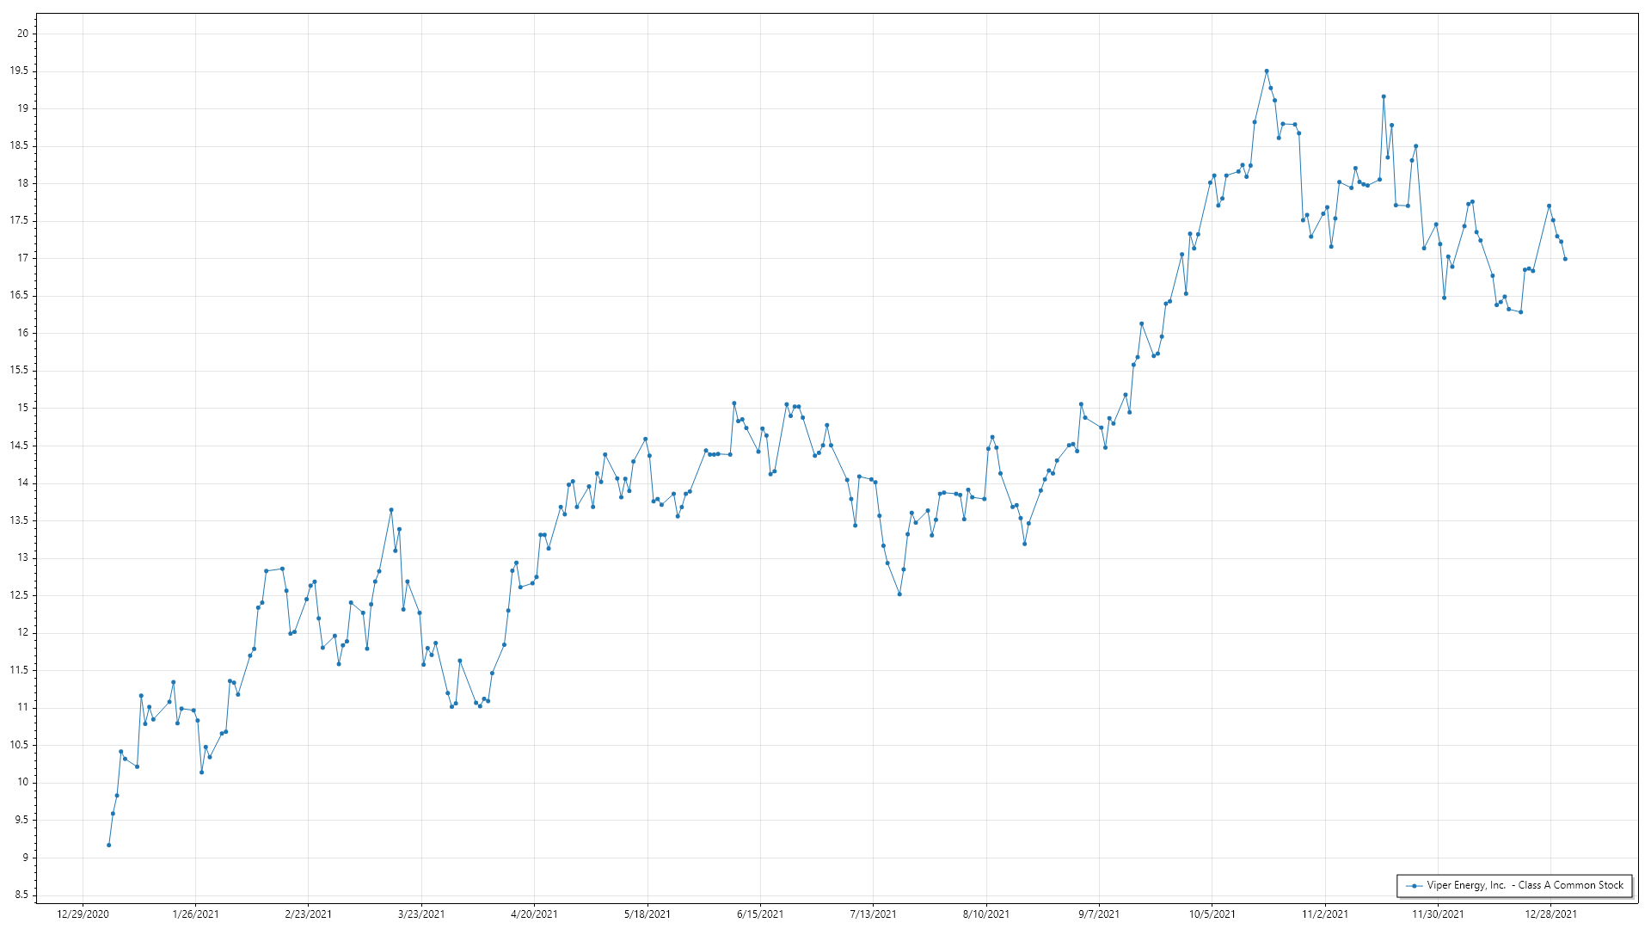This screenshot has width=1651, height=929.
Task: Select the 4/20/2021 x-axis date label
Action: 534,914
